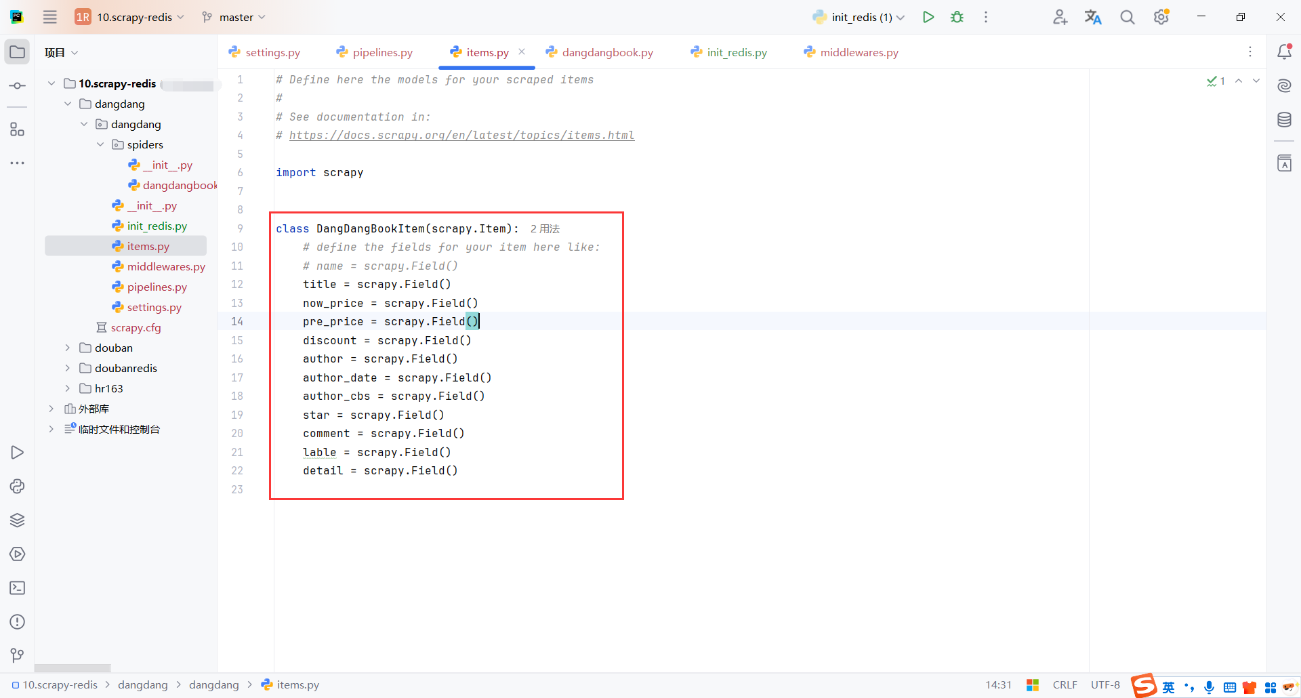This screenshot has width=1301, height=698.
Task: Switch to the settings.py tab
Action: point(265,52)
